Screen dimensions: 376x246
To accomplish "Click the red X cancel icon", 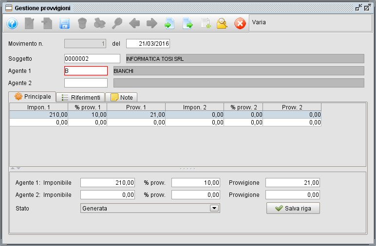I will tap(240, 23).
